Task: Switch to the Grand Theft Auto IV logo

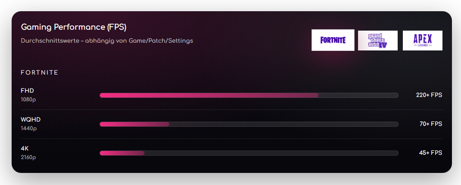Action: (378, 41)
